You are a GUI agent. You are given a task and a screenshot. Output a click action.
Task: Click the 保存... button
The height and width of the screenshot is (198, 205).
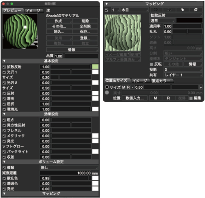[x=85, y=32]
